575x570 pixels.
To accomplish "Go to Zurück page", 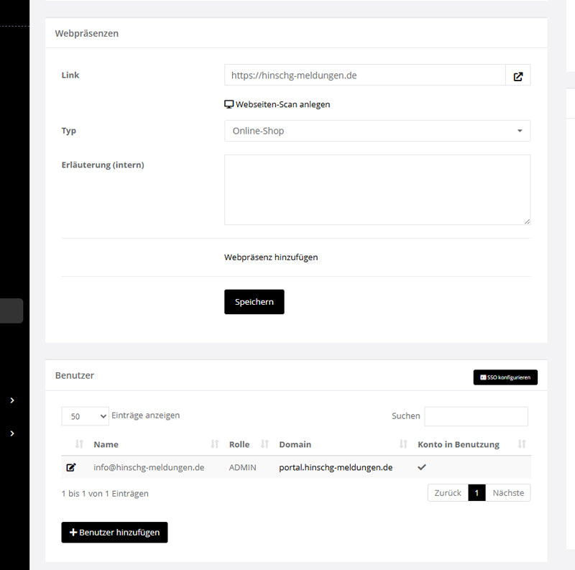I will (x=448, y=493).
